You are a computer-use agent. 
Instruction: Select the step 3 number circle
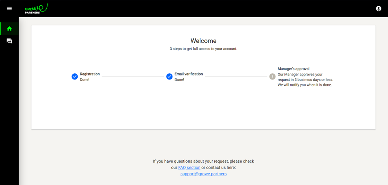coord(272,77)
